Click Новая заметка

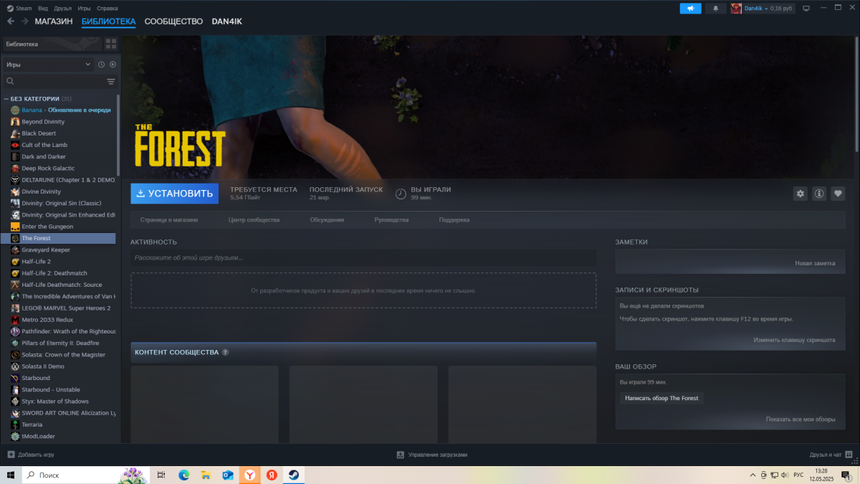point(815,263)
